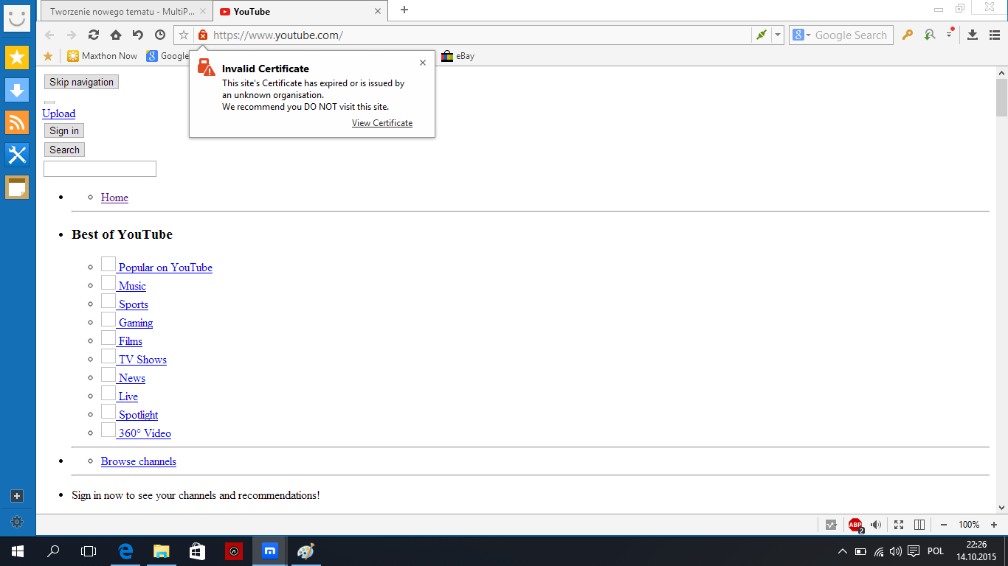
Task: Close the Tworzenie nowego tematu tab
Action: (x=203, y=11)
